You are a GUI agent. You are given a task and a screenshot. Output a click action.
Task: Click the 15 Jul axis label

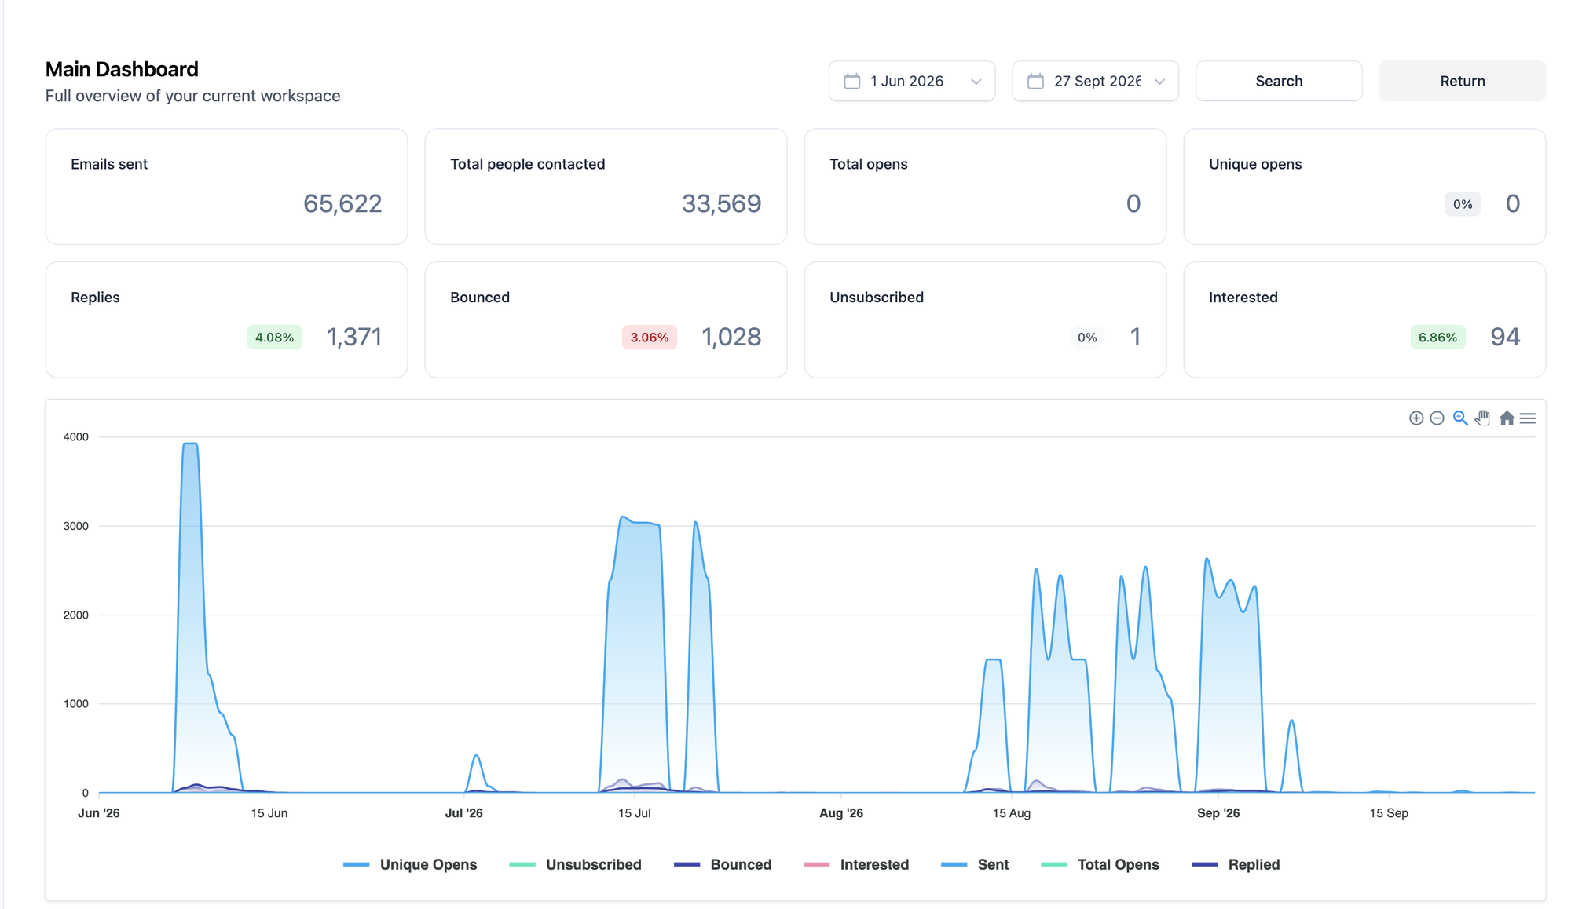634,813
